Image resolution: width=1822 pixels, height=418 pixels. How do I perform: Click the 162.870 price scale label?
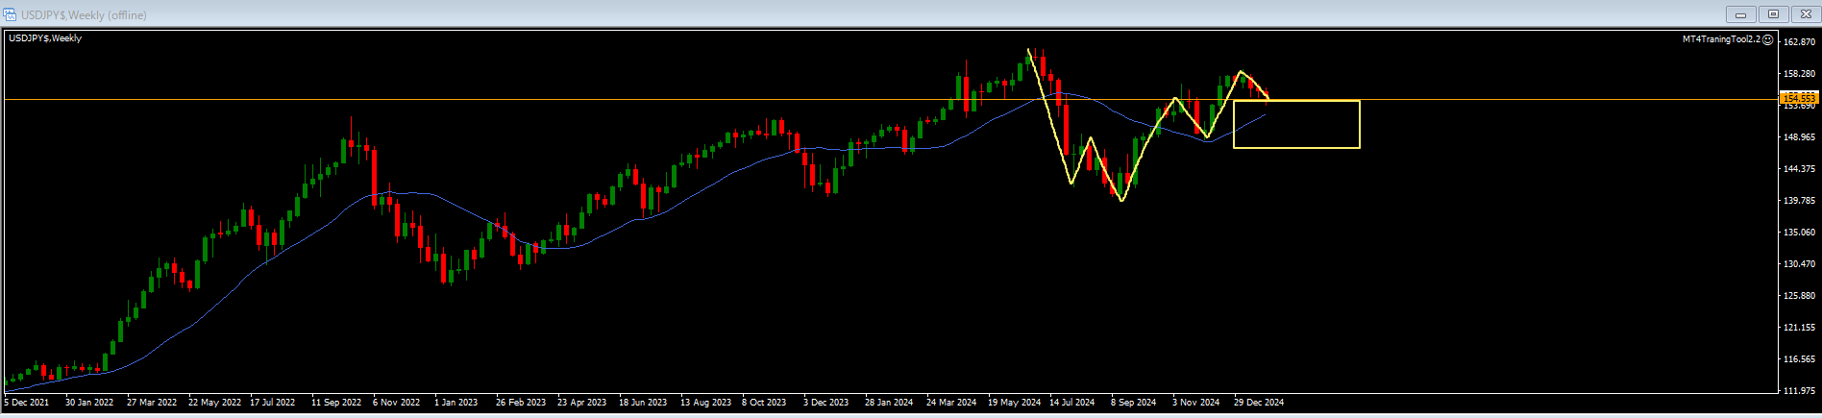click(1799, 42)
